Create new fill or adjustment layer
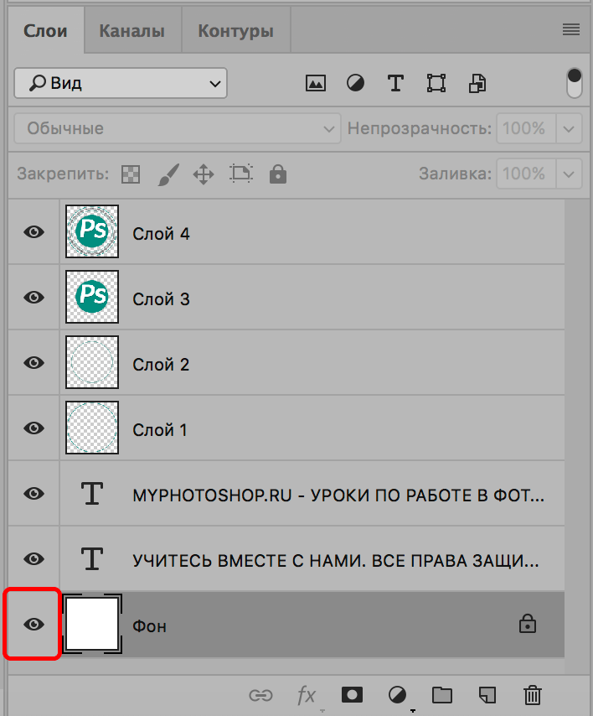Image resolution: width=593 pixels, height=716 pixels. [x=397, y=695]
